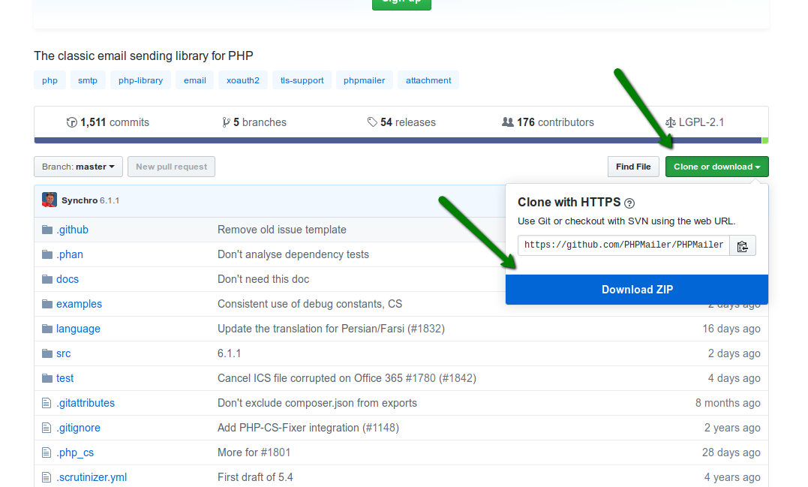Open the Branch: master dropdown
The width and height of the screenshot is (808, 487).
point(78,167)
